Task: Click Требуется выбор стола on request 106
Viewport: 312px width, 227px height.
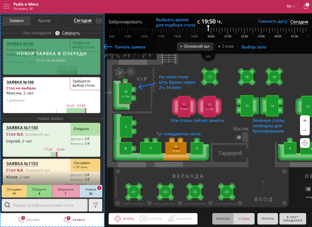Action: (x=85, y=84)
